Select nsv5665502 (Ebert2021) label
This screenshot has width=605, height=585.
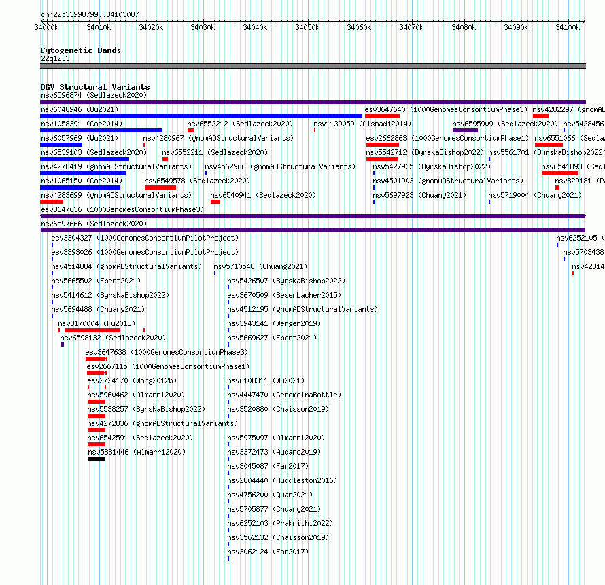pos(96,281)
